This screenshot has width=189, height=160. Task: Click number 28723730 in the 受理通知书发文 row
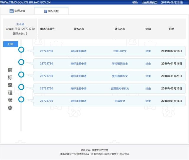47,88
